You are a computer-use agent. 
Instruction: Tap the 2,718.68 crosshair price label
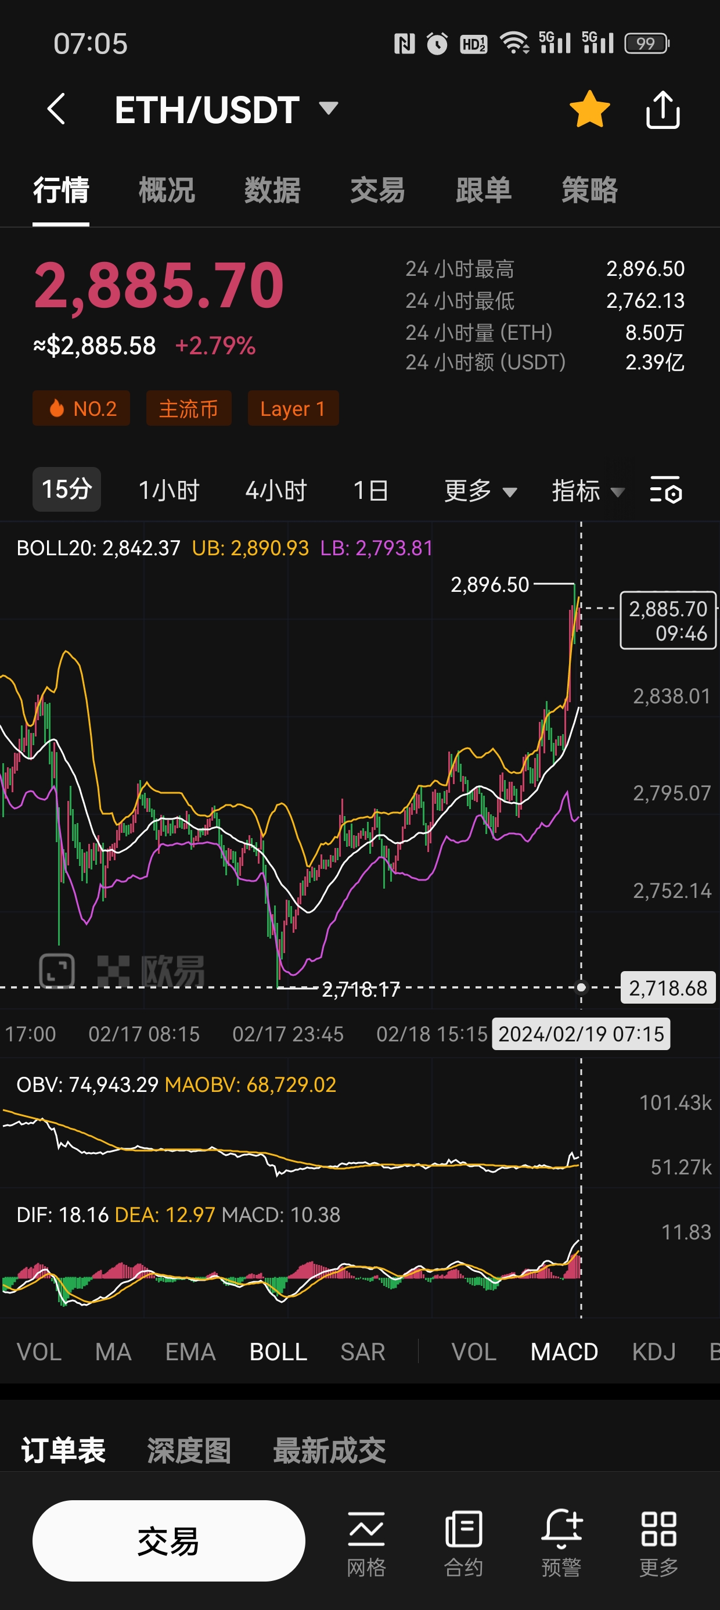[x=668, y=987]
